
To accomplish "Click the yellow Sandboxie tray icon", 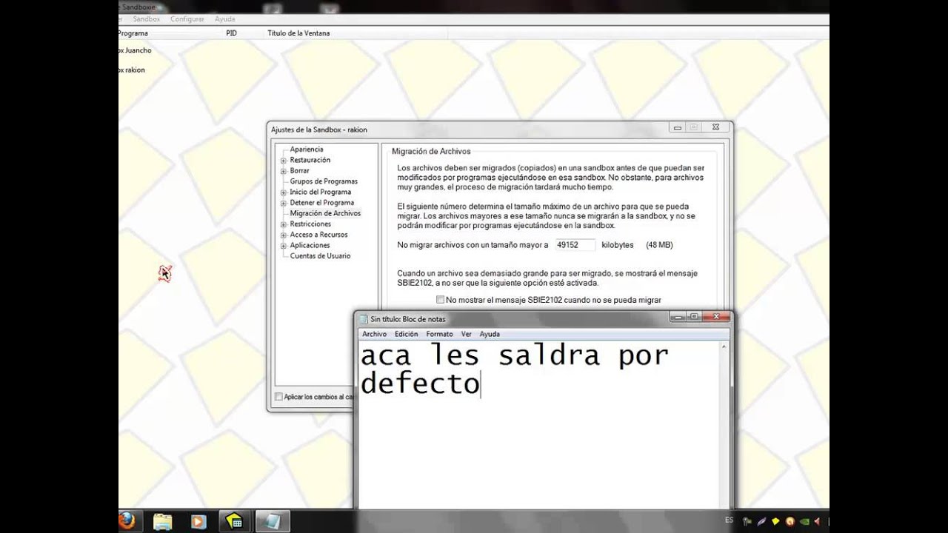I will pos(776,521).
